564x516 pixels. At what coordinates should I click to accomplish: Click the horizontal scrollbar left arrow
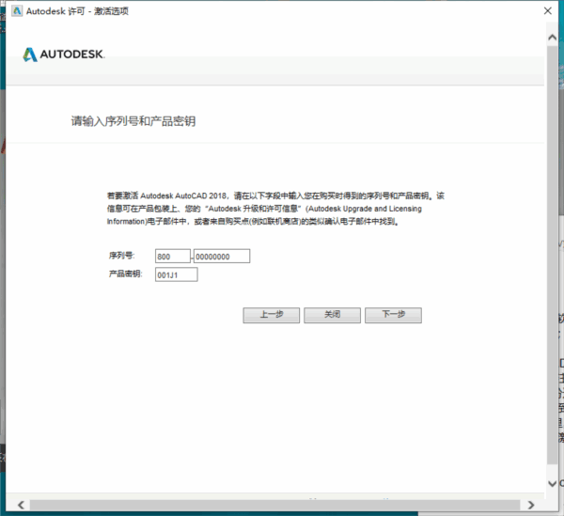click(x=21, y=505)
